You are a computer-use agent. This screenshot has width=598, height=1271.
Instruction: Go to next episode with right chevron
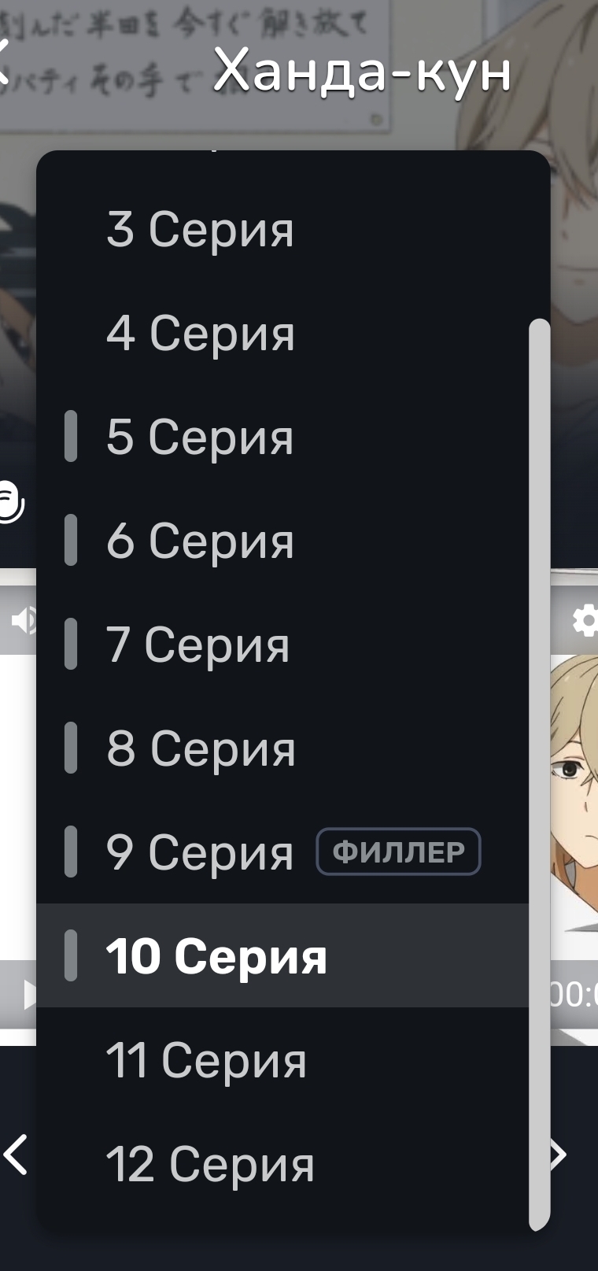click(x=558, y=1155)
